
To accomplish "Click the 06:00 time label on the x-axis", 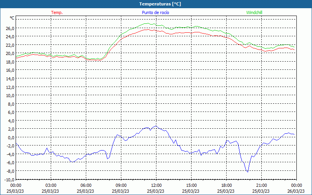I will (86, 186).
